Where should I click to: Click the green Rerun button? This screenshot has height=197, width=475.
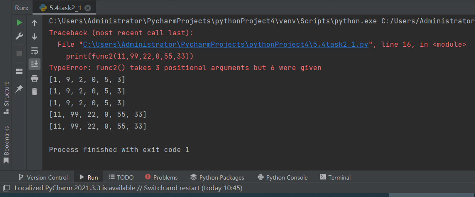[19, 22]
